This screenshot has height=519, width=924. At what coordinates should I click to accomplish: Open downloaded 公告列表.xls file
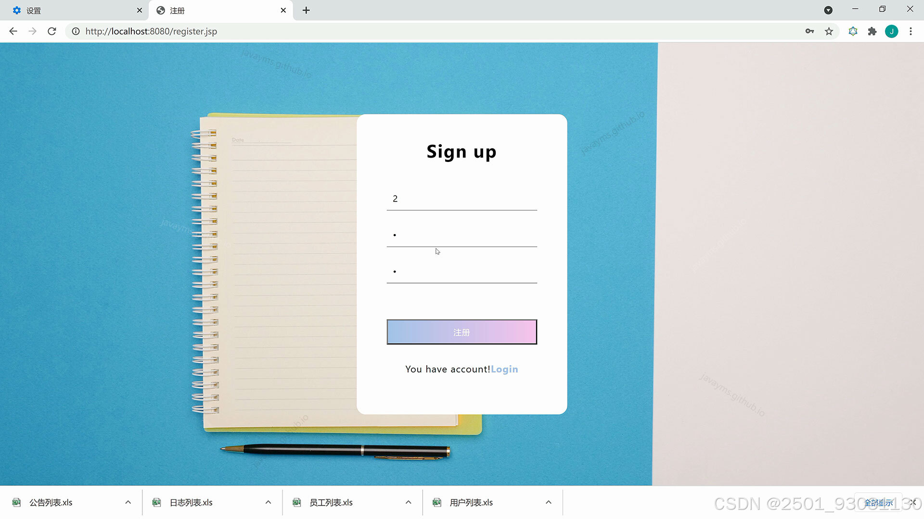[x=51, y=502]
